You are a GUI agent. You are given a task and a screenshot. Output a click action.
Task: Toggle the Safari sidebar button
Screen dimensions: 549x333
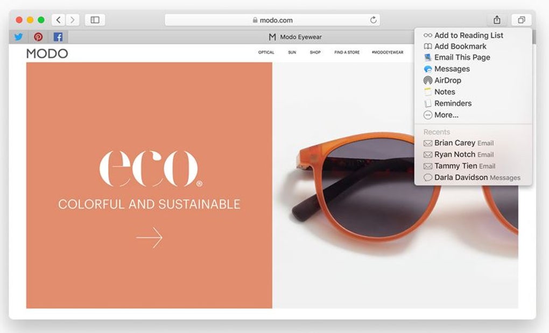click(95, 20)
